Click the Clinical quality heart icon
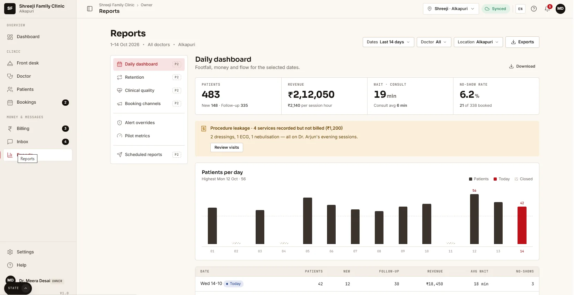The image size is (574, 295). pyautogui.click(x=120, y=90)
